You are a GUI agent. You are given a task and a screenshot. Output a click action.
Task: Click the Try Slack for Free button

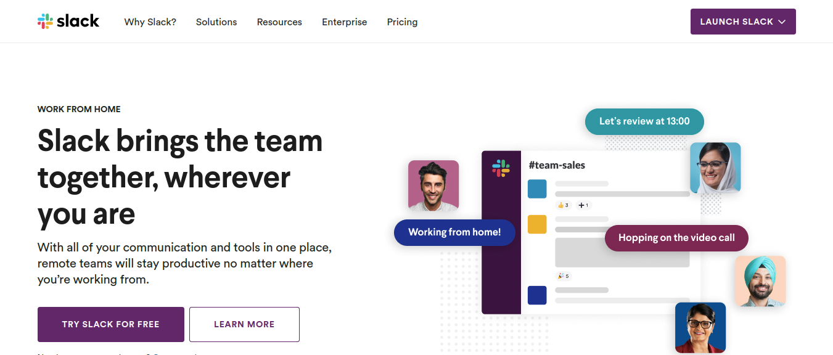pos(111,324)
